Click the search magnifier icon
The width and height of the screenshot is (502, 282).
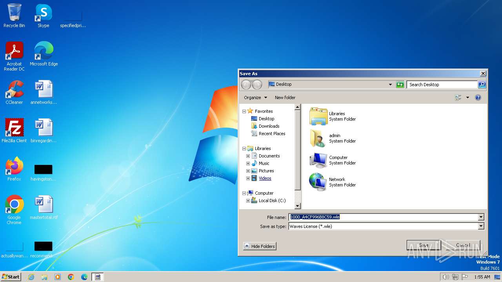click(482, 85)
